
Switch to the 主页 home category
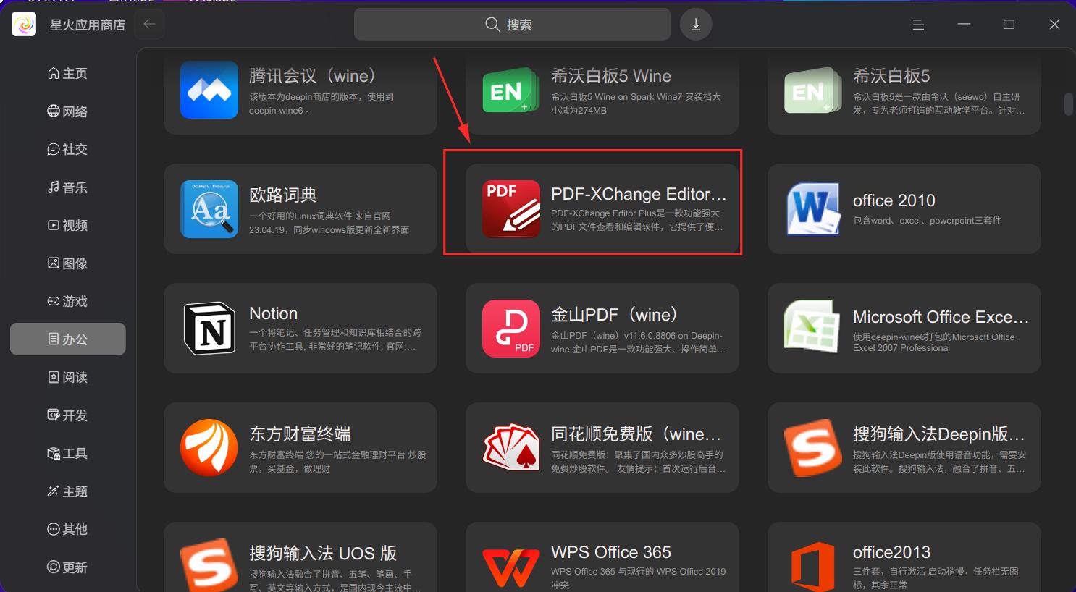[68, 73]
